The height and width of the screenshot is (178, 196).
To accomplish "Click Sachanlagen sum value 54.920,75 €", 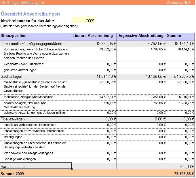I will [x=184, y=76].
